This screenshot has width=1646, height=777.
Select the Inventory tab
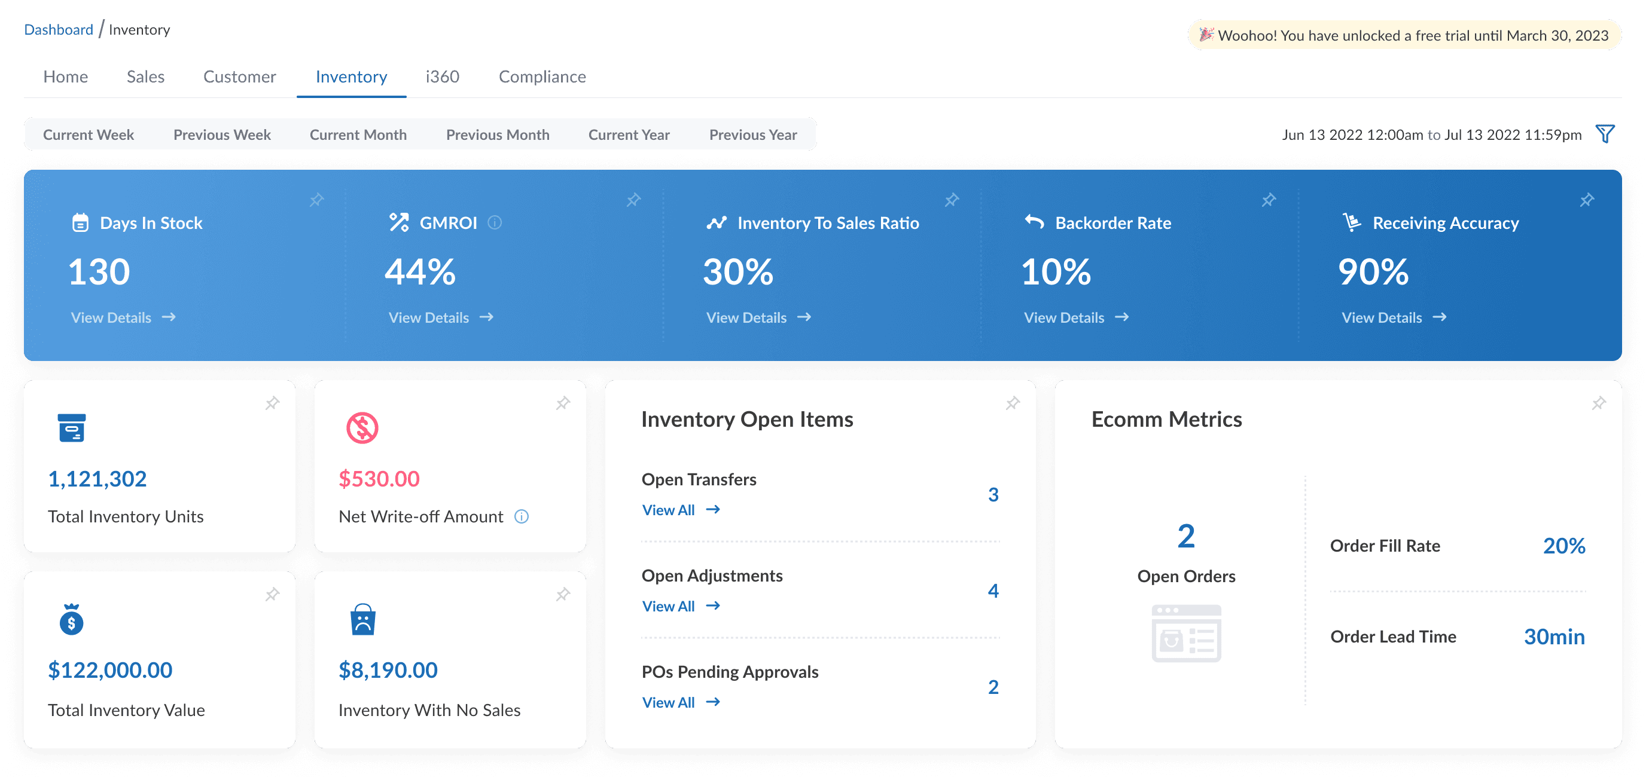coord(352,77)
